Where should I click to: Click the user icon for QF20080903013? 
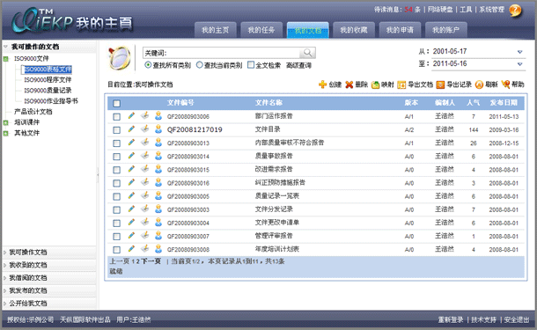[x=158, y=143]
